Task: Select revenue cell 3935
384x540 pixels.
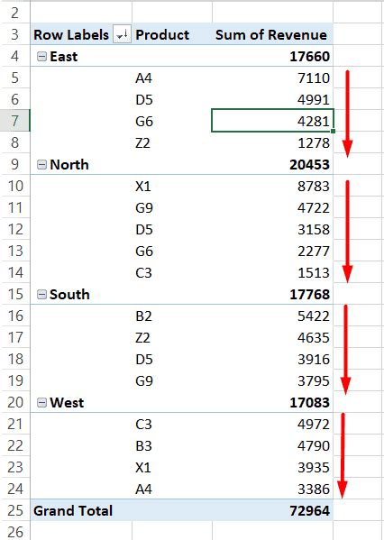Action: point(272,467)
